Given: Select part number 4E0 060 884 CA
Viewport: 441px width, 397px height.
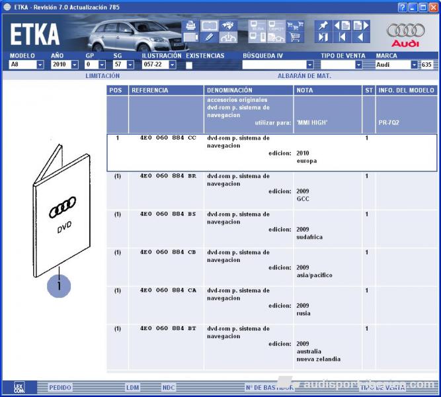Looking at the screenshot, I should coord(168,290).
